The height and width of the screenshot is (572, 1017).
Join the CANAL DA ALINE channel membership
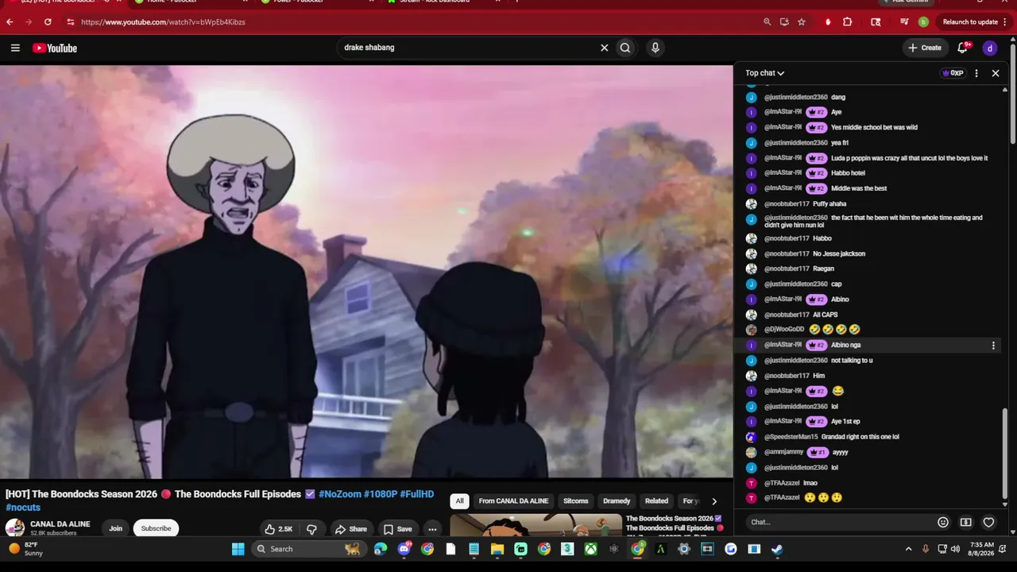[x=116, y=529]
